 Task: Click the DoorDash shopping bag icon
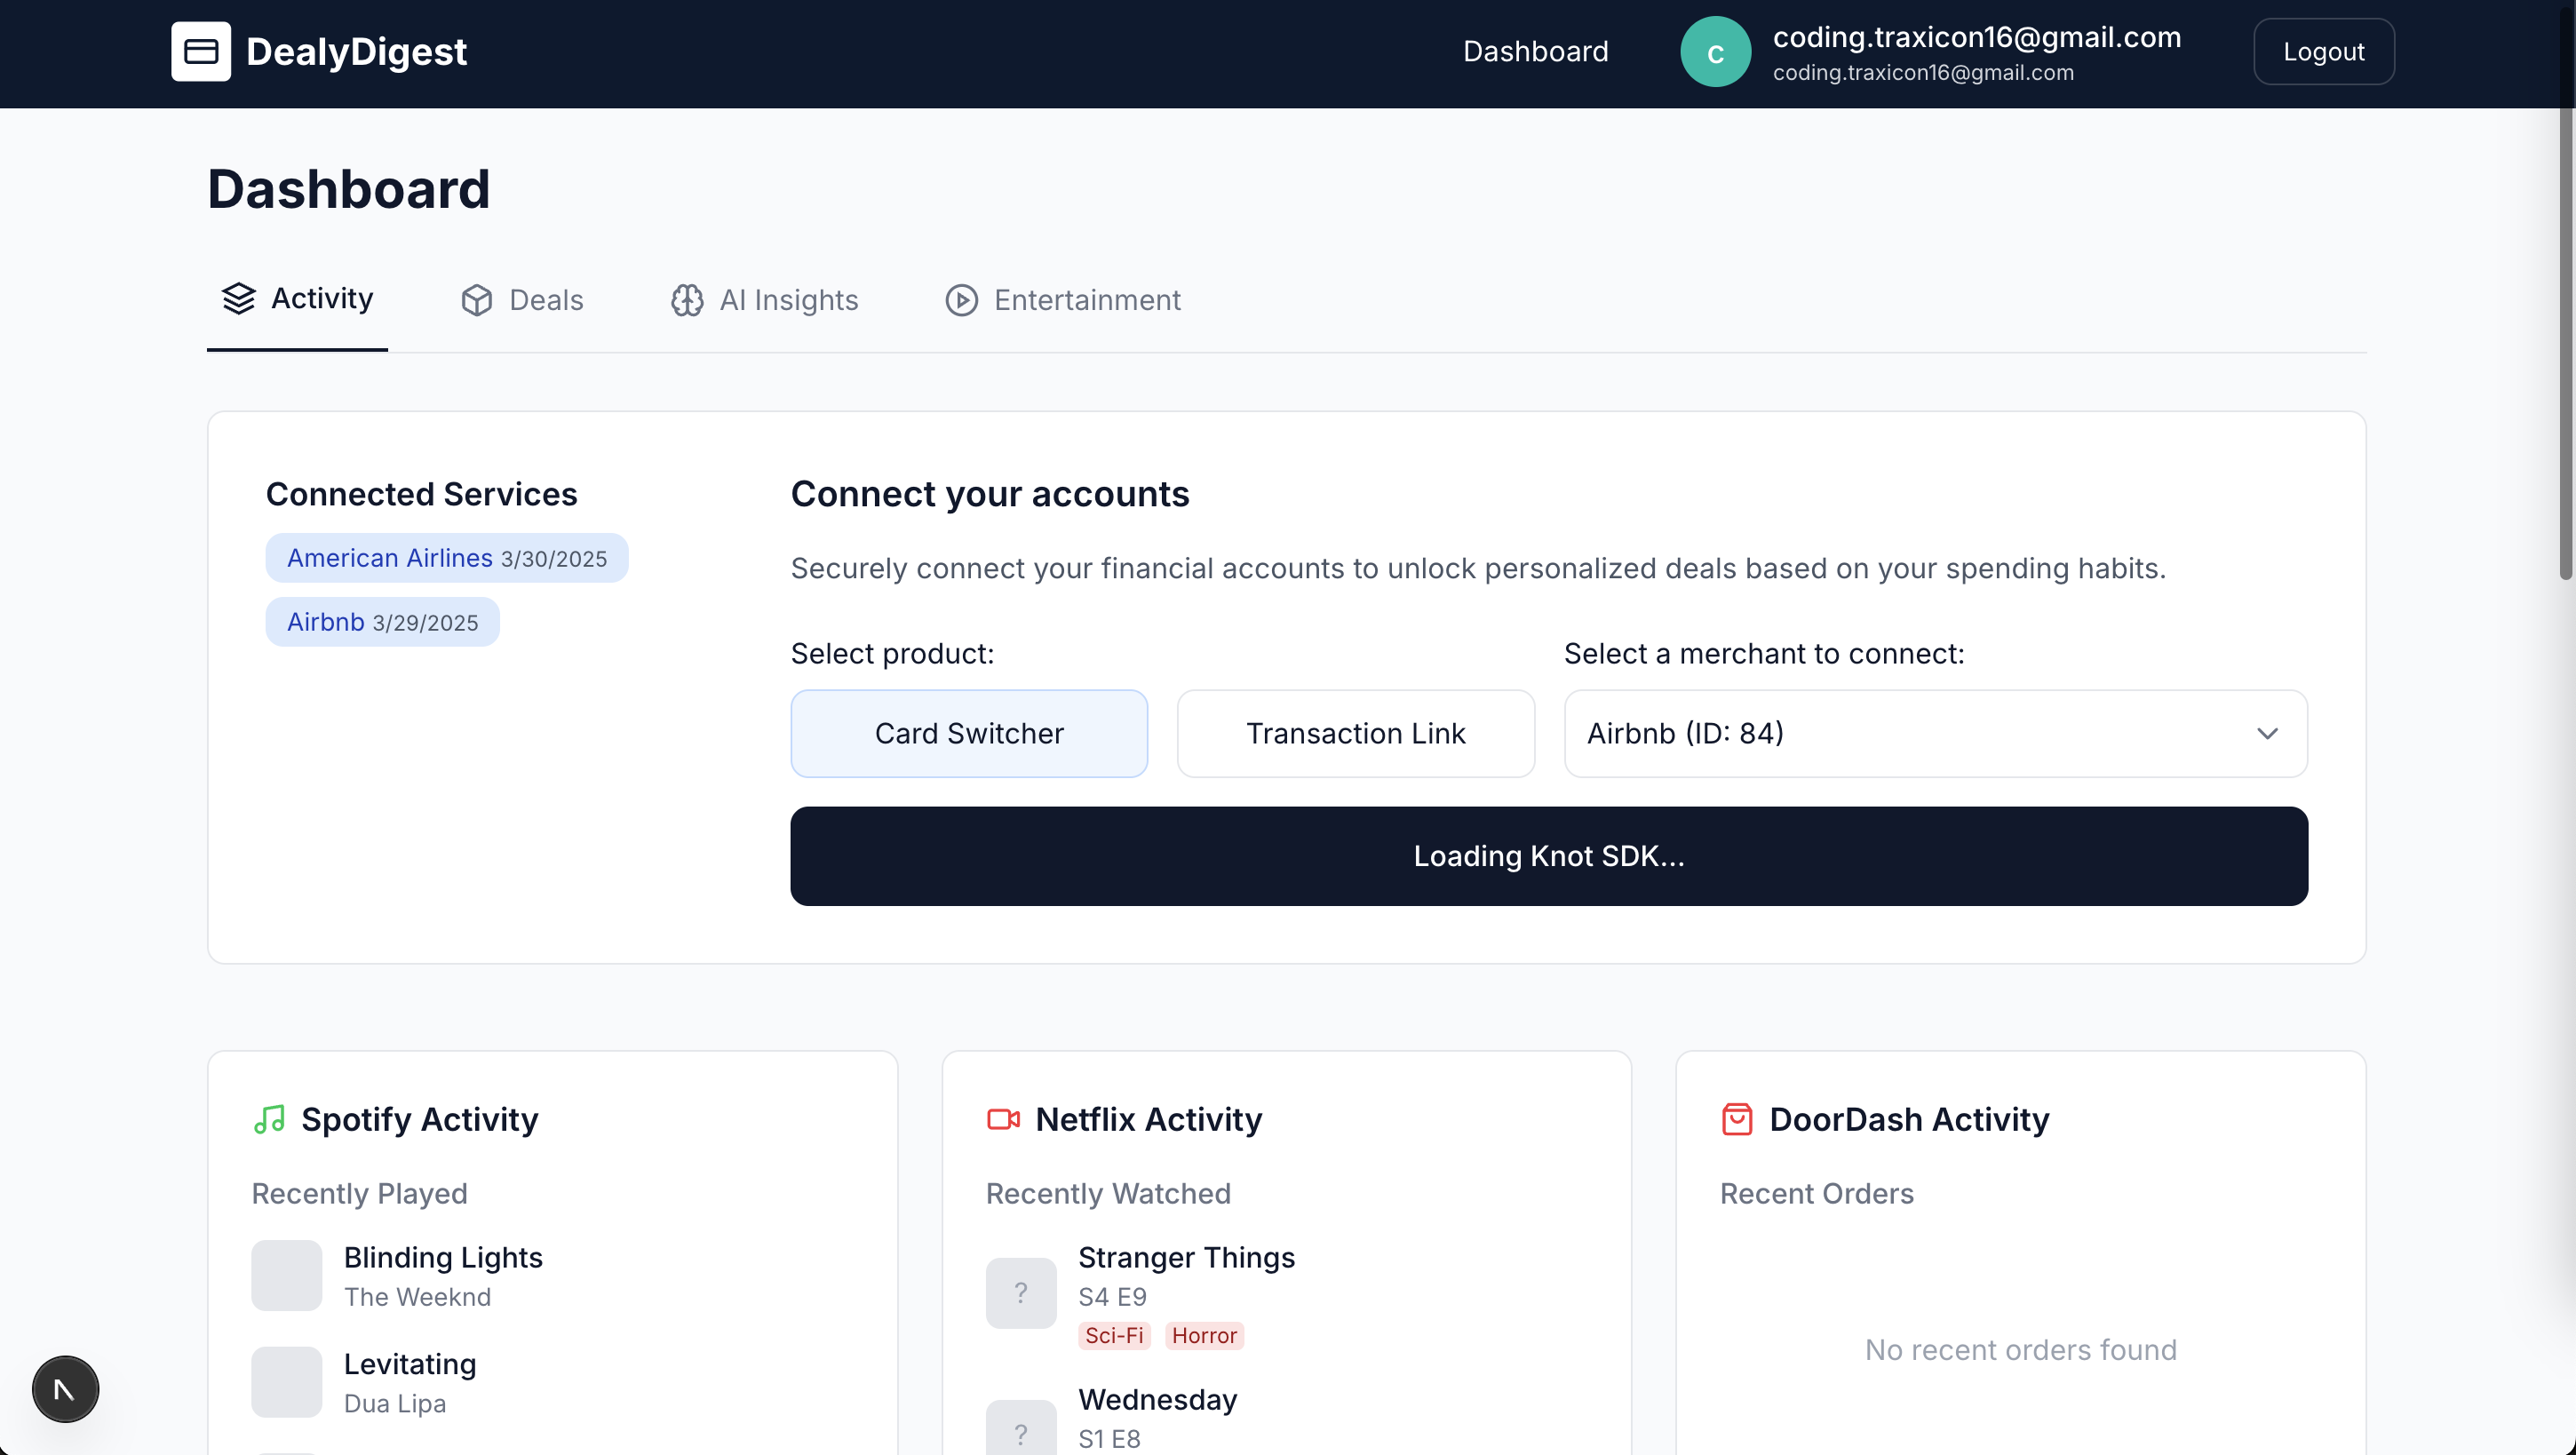1737,1119
